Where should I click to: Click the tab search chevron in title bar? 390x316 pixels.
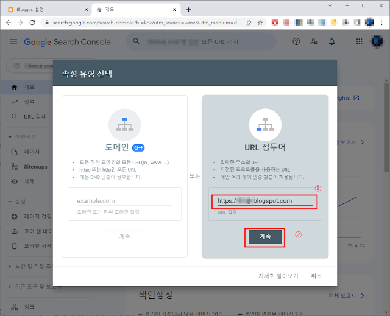pos(330,5)
